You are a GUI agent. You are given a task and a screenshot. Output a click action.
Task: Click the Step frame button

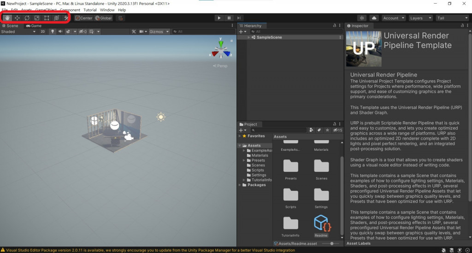(239, 18)
